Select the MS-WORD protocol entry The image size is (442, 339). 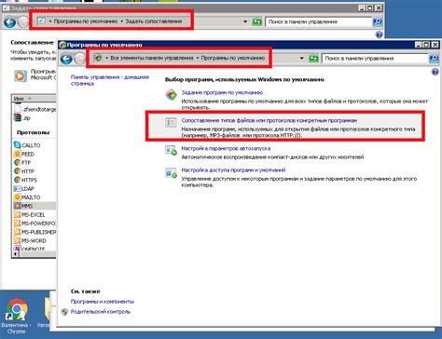coord(35,241)
